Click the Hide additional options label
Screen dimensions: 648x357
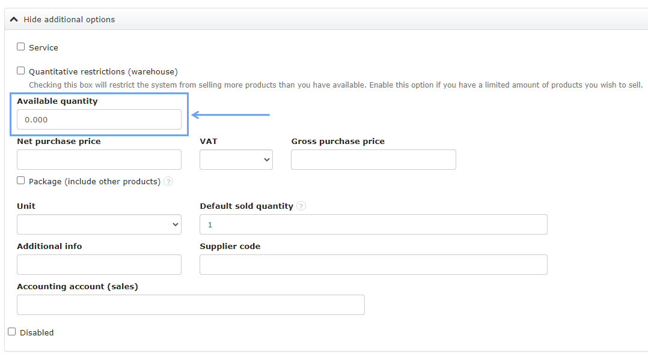(x=69, y=19)
